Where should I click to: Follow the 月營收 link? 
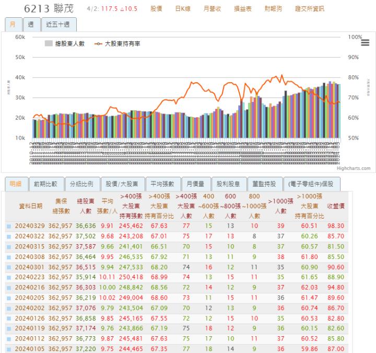(212, 9)
